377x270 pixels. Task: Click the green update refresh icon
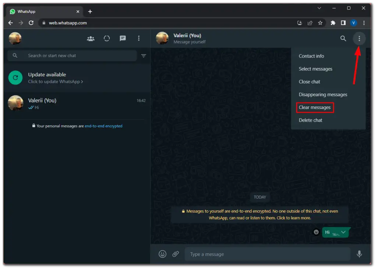tap(15, 78)
